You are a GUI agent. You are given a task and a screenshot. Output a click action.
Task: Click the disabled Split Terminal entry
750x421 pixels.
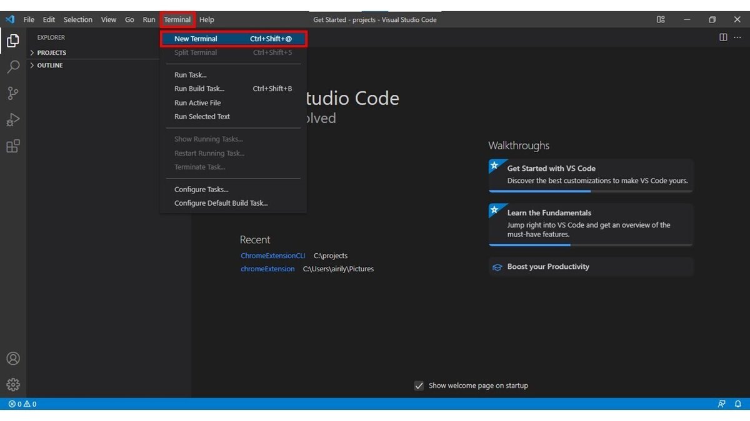233,52
